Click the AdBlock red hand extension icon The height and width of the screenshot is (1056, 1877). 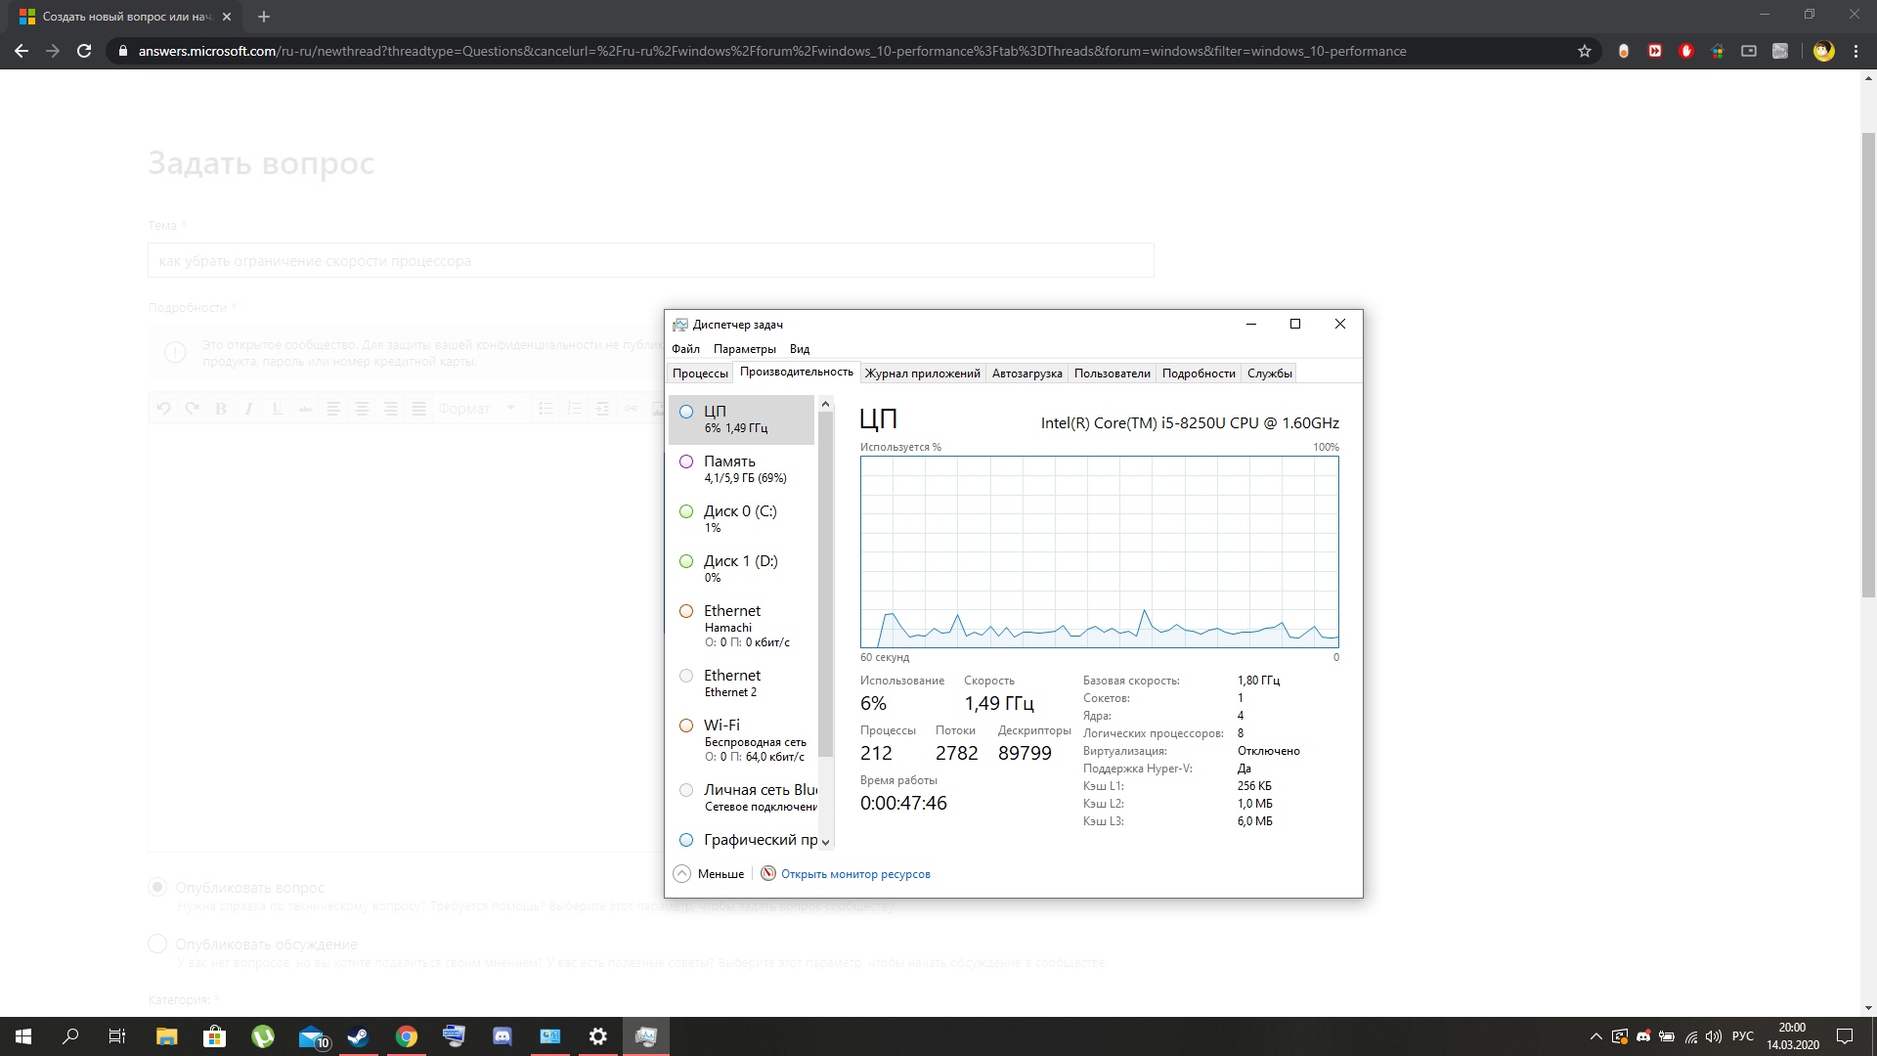click(x=1686, y=51)
